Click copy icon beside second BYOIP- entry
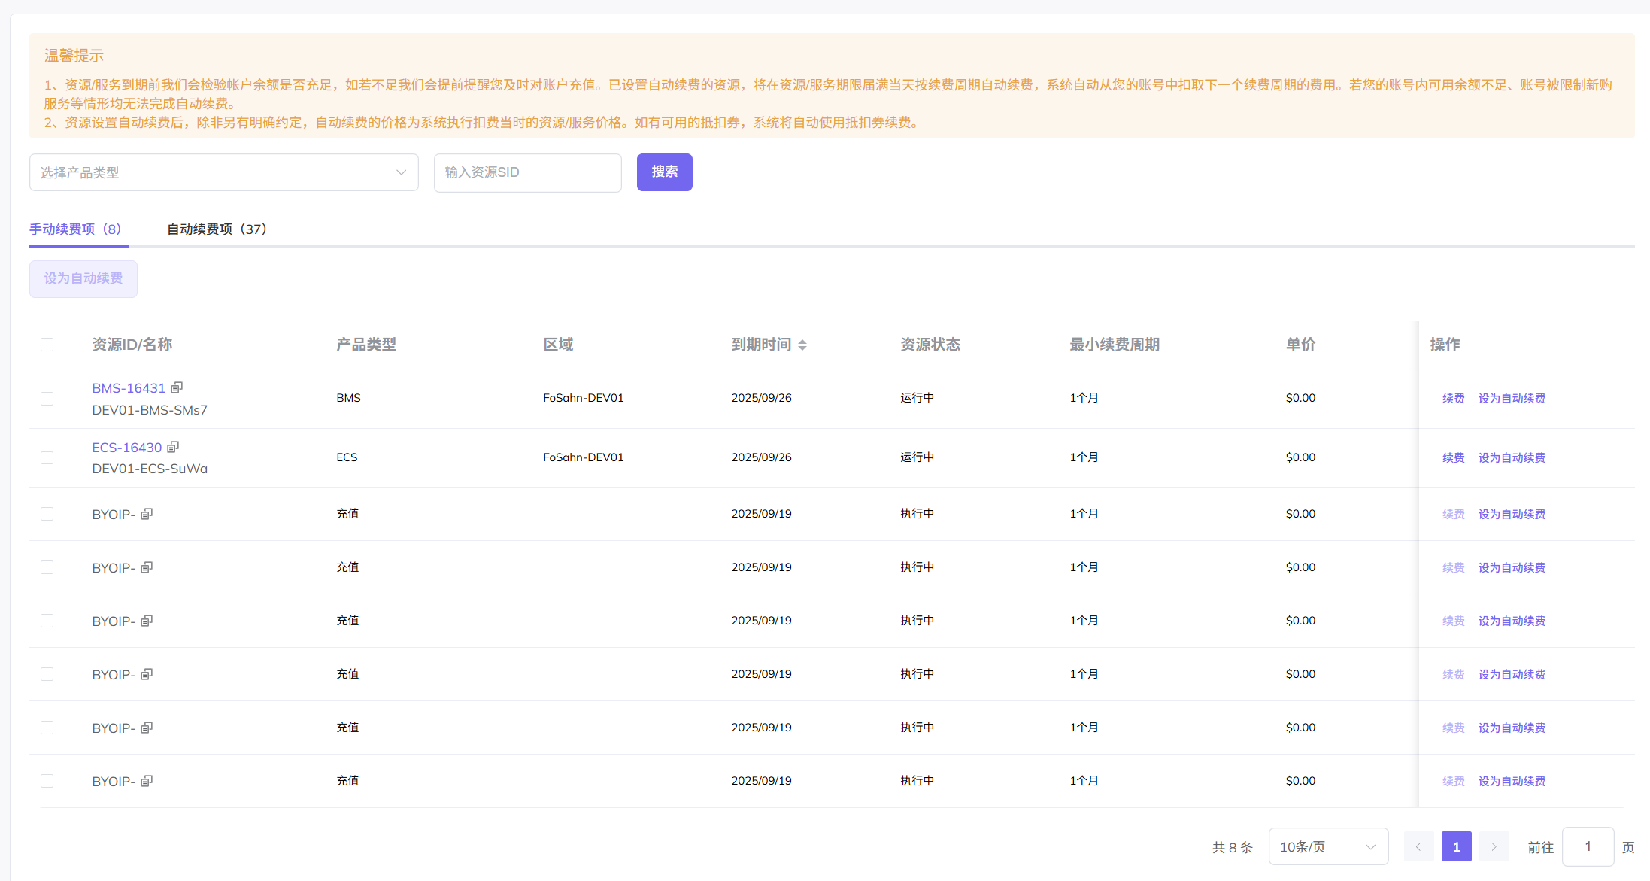 [x=147, y=567]
